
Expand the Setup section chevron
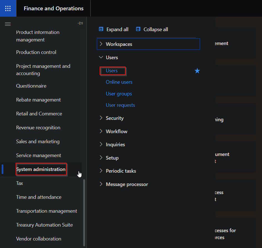[x=101, y=157]
